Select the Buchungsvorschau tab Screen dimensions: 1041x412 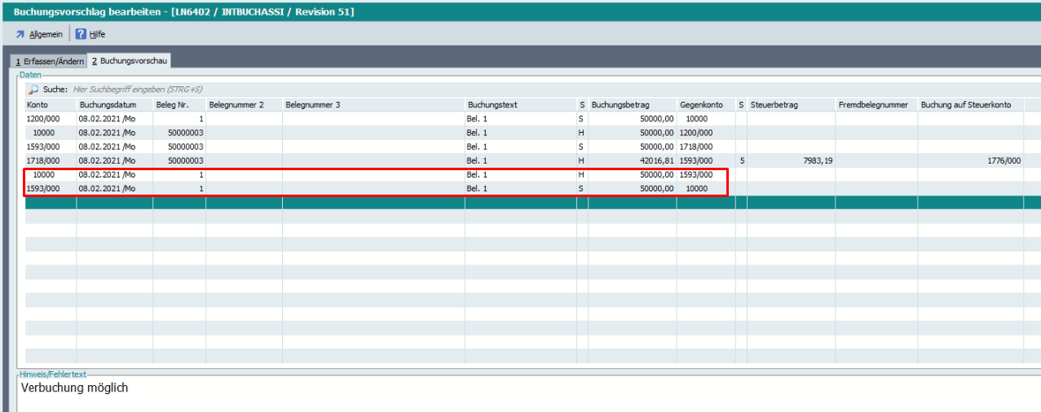128,61
